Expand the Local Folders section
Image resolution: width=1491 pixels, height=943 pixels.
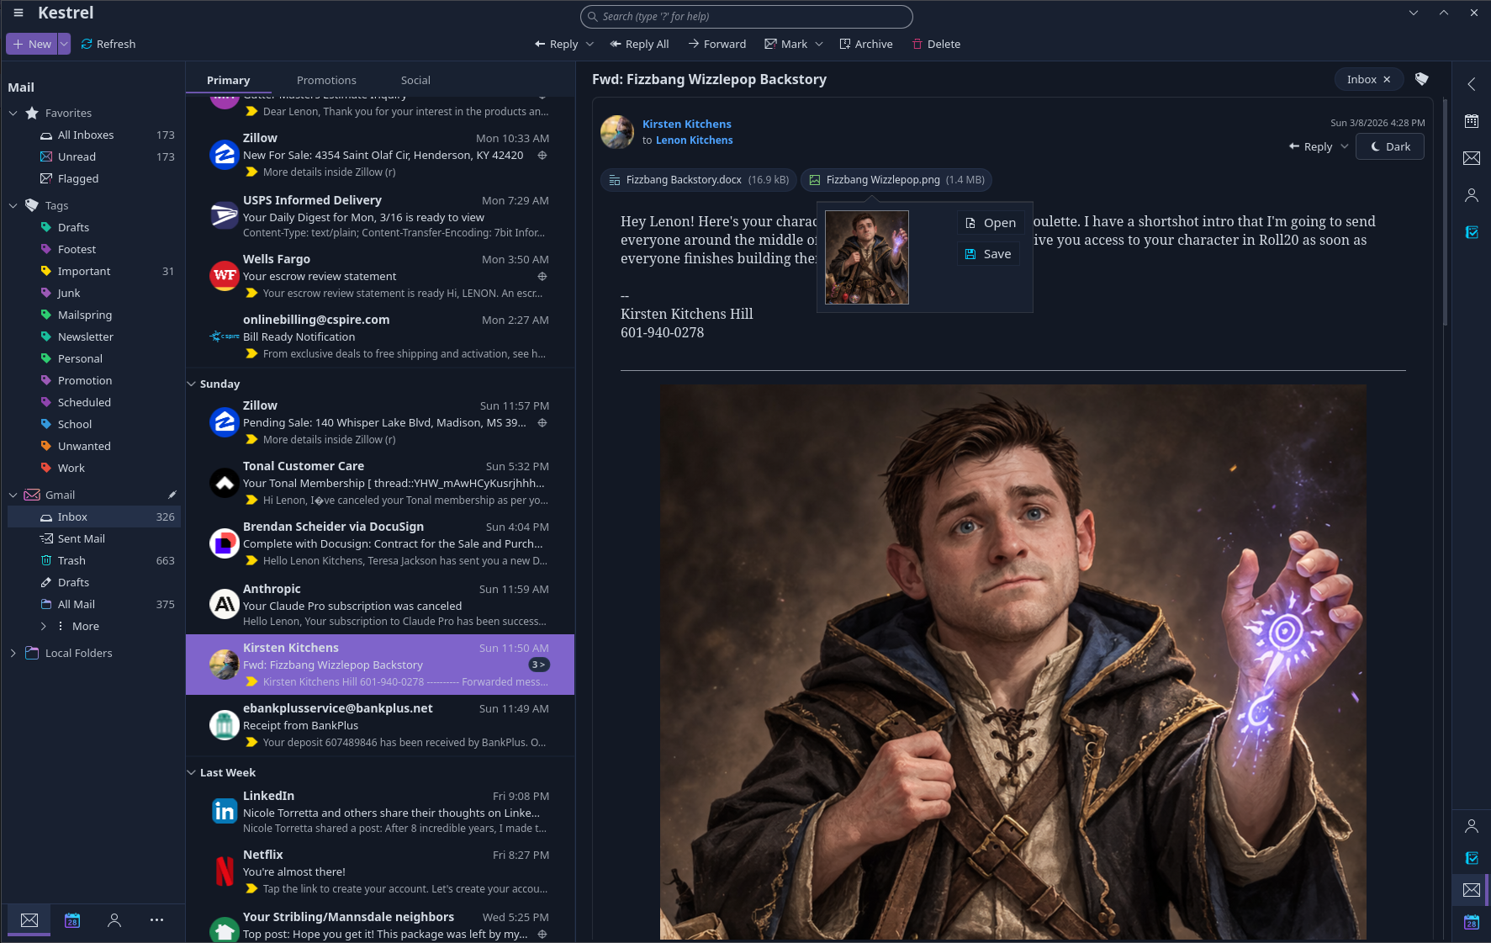click(13, 653)
